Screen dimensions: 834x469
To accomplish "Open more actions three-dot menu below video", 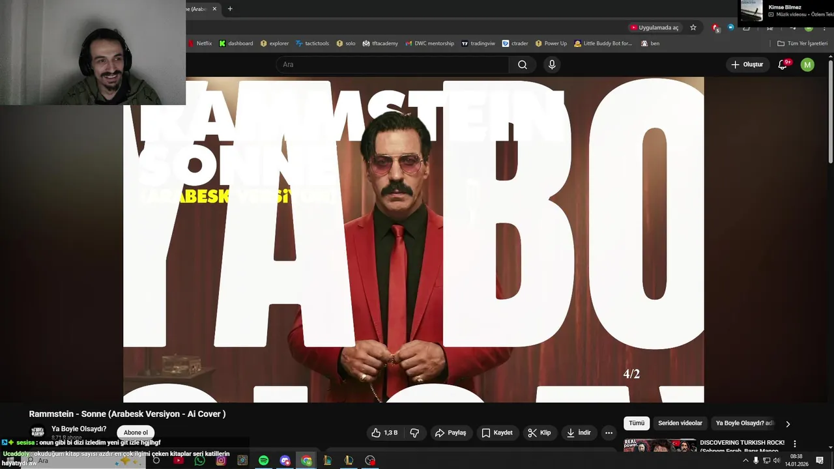I will point(609,433).
